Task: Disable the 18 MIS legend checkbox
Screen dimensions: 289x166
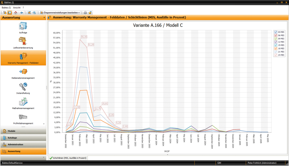Action: tap(276, 49)
